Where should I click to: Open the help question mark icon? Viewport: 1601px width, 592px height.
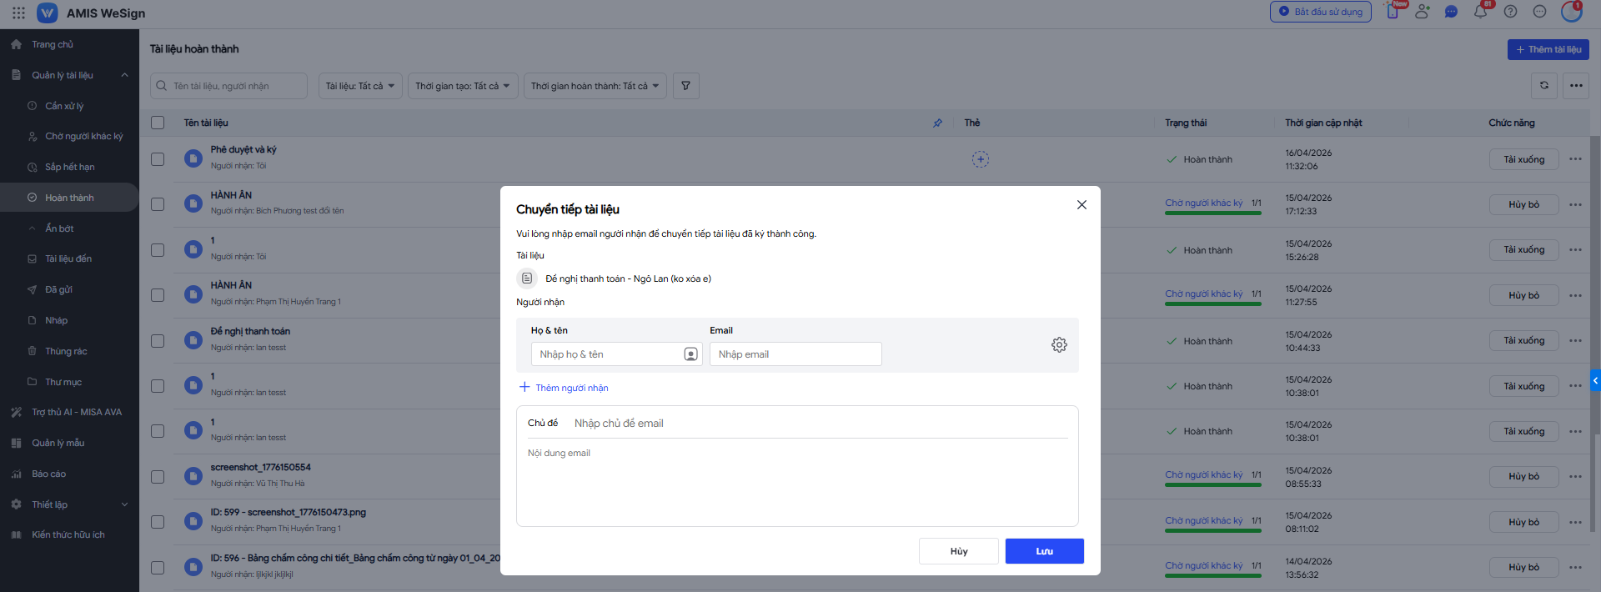click(x=1510, y=12)
